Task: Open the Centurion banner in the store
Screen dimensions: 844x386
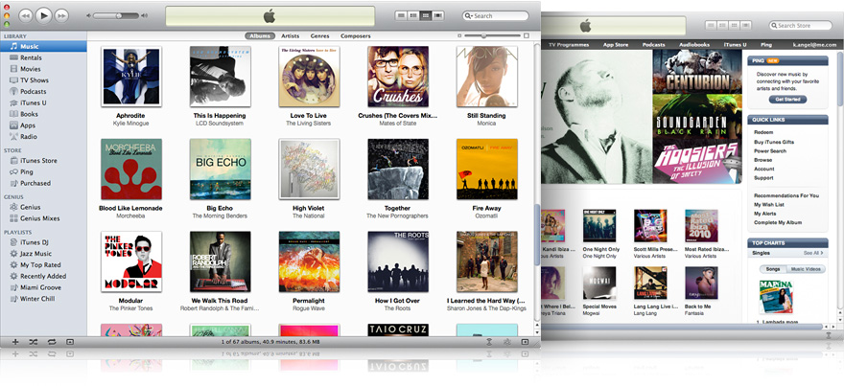Action: 697,72
